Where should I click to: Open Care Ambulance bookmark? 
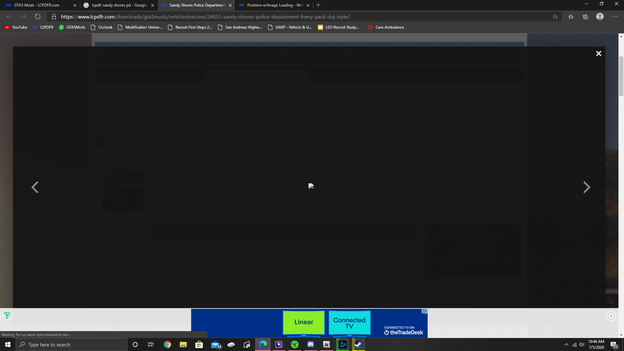[386, 27]
